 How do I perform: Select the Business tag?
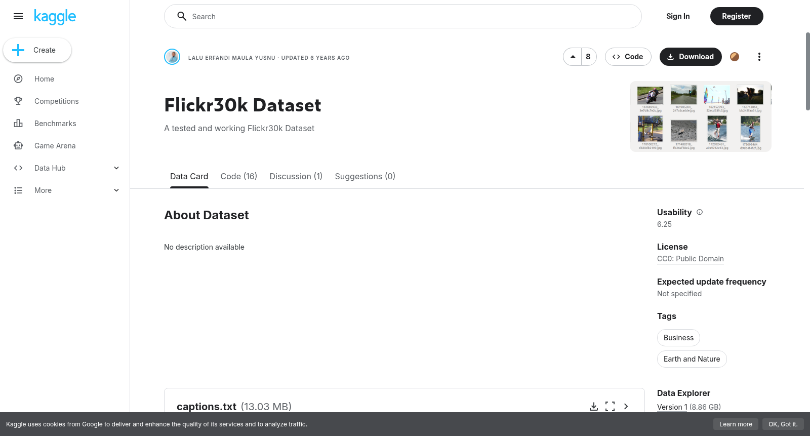pos(678,338)
